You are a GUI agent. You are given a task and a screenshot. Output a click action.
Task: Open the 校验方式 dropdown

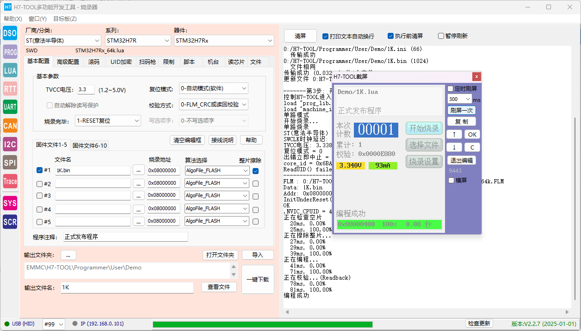pos(214,105)
